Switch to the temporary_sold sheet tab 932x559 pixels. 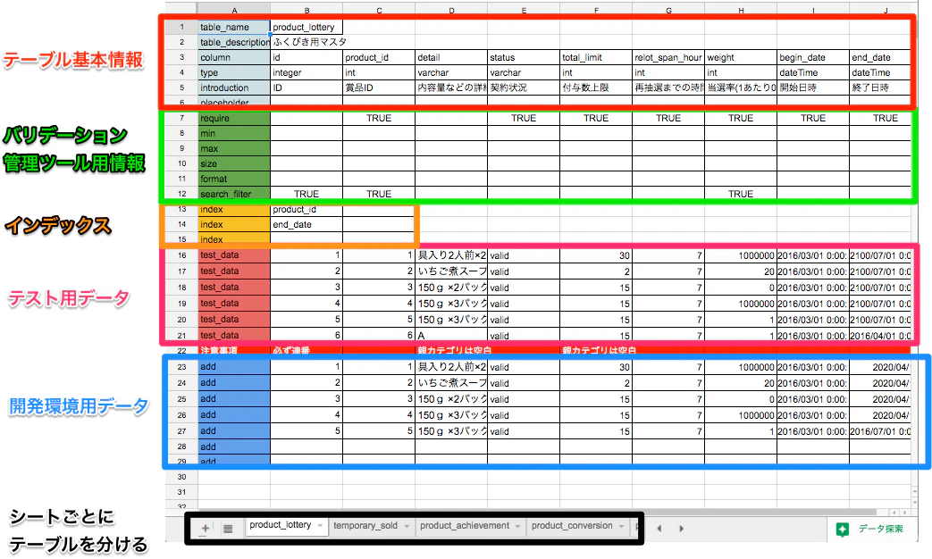tap(365, 526)
